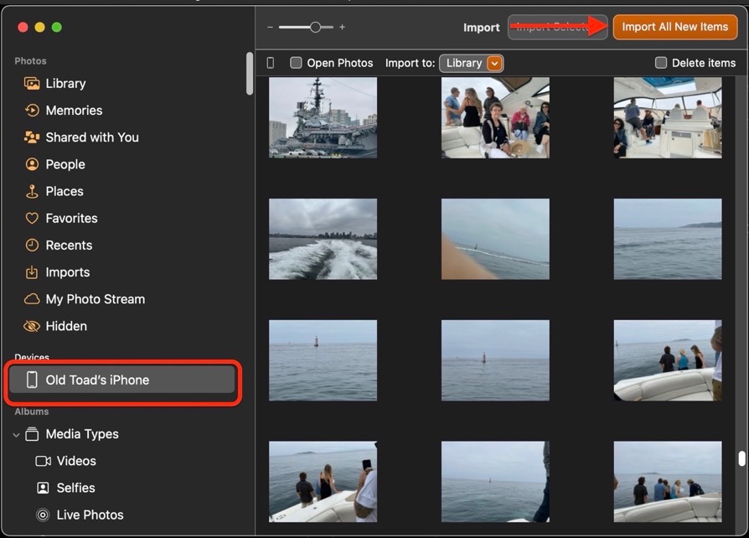
Task: Click the Library sidebar icon
Action: pyautogui.click(x=32, y=84)
